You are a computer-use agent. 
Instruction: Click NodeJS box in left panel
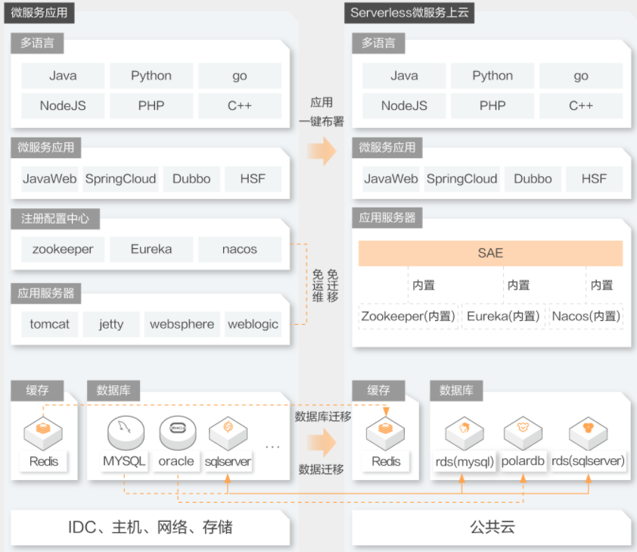[x=63, y=106]
